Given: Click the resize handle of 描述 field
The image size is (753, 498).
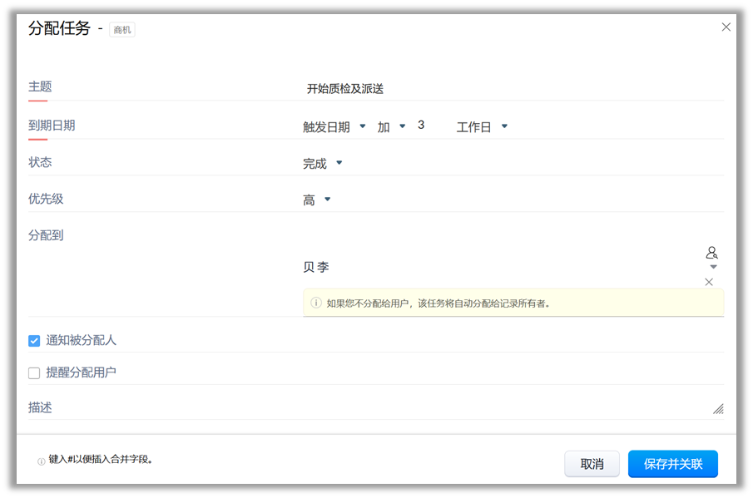Looking at the screenshot, I should (717, 408).
